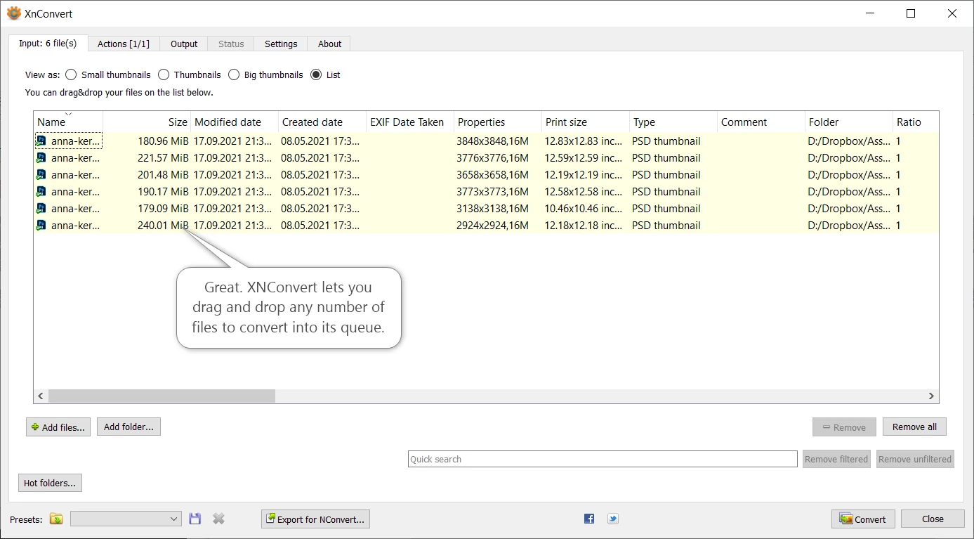Open the Twitter link icon
The image size is (974, 539).
pos(613,519)
